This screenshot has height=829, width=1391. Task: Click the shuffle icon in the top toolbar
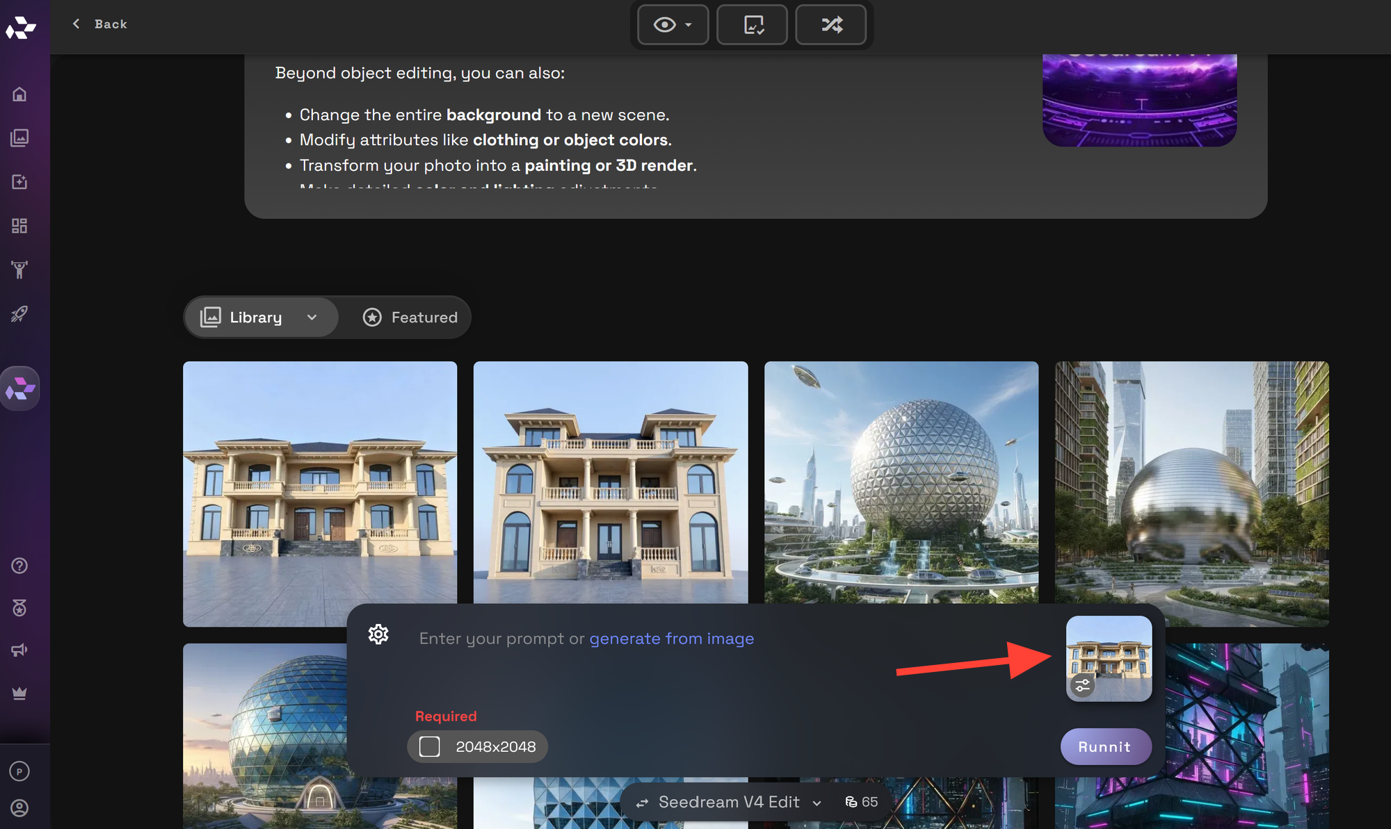[831, 25]
